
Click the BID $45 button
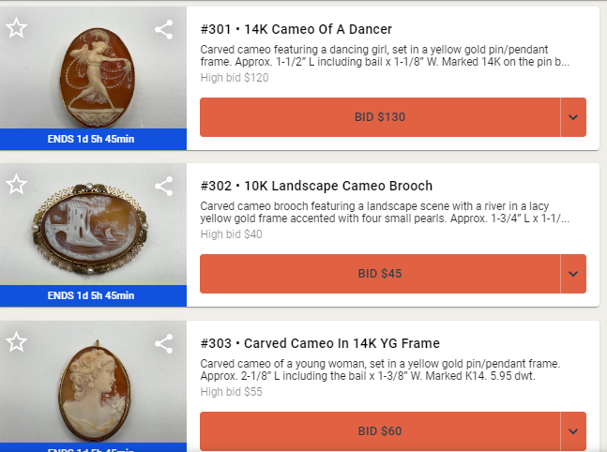pos(380,274)
